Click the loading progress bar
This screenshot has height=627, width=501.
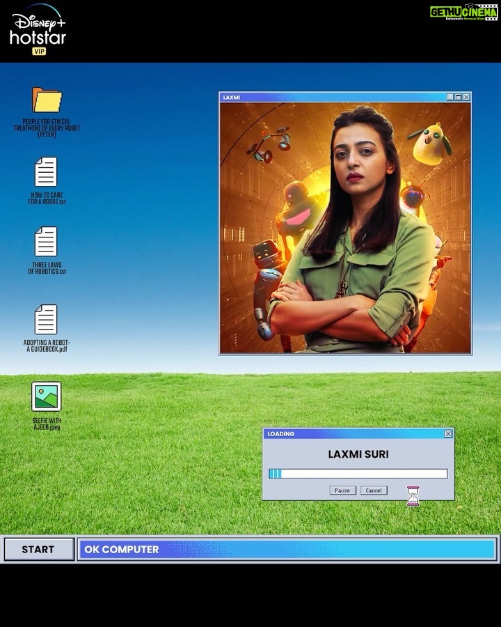click(358, 474)
